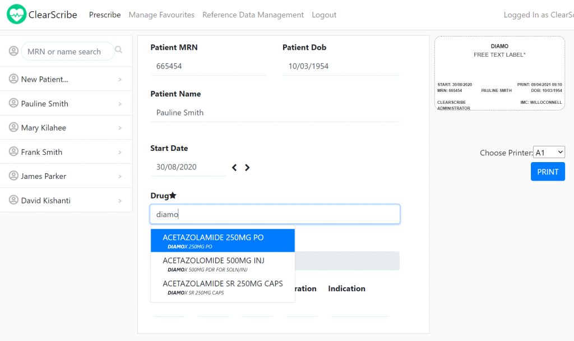
Task: Click the FREE TEXT LABEL text in preview
Action: 499,54
